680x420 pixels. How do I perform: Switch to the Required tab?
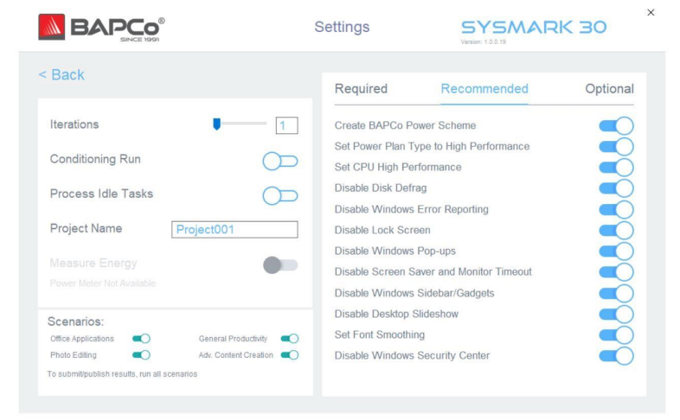(361, 89)
